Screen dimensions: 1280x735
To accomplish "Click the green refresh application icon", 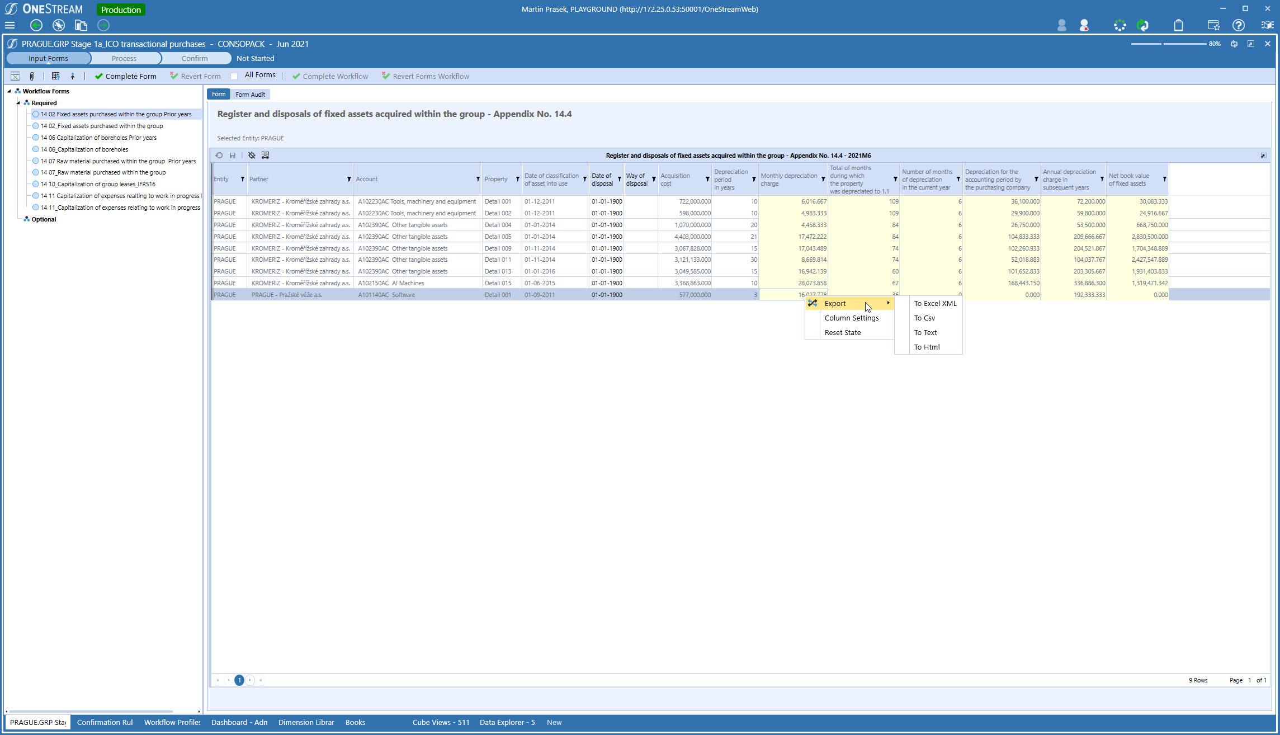I will (x=1143, y=25).
